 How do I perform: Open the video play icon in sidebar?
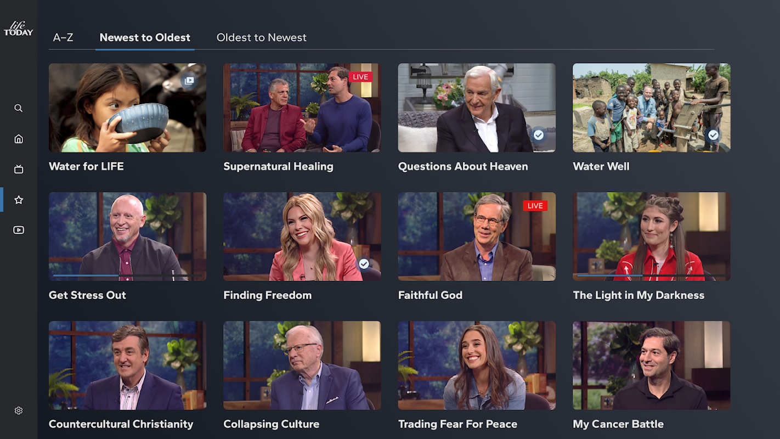coord(19,230)
